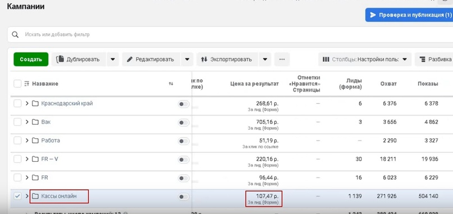
Task: Toggle the Кассы онлайн campaign switch
Action: pyautogui.click(x=184, y=197)
